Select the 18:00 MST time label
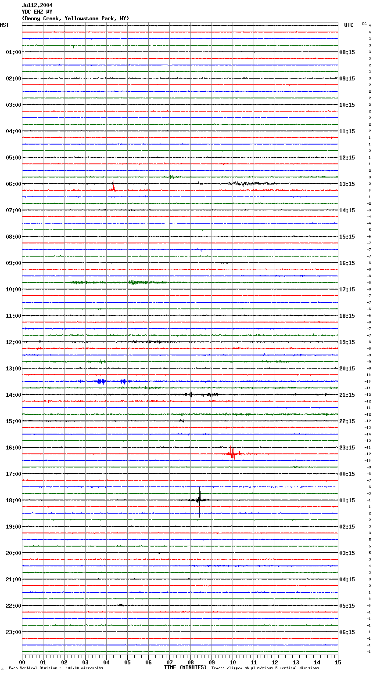The image size is (373, 674). [14, 500]
